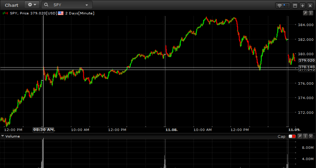Click the Volume panel title
The width and height of the screenshot is (316, 168).
click(12, 136)
